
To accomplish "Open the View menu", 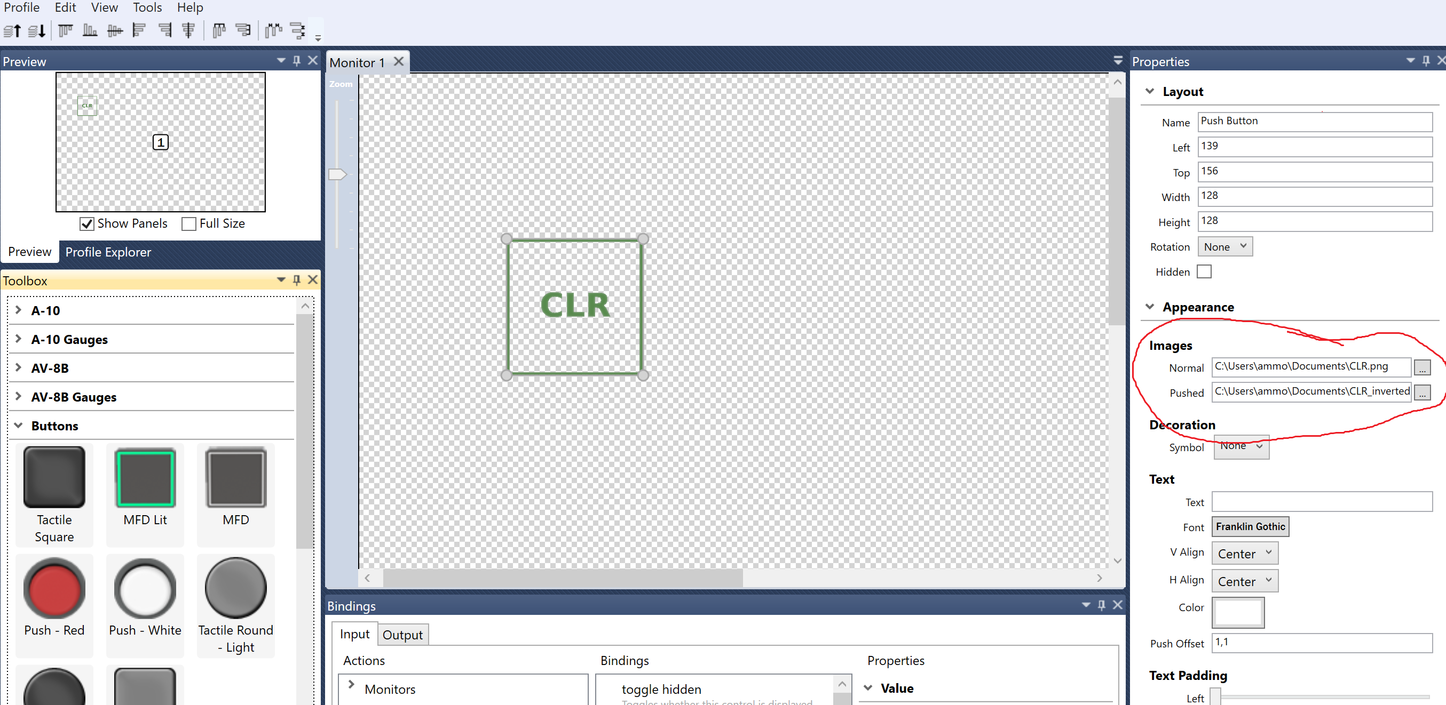I will [105, 7].
